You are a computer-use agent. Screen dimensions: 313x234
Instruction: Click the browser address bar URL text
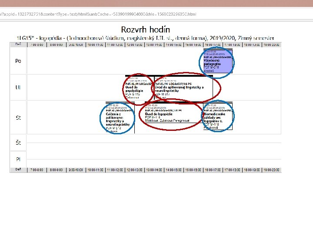(x=98, y=14)
